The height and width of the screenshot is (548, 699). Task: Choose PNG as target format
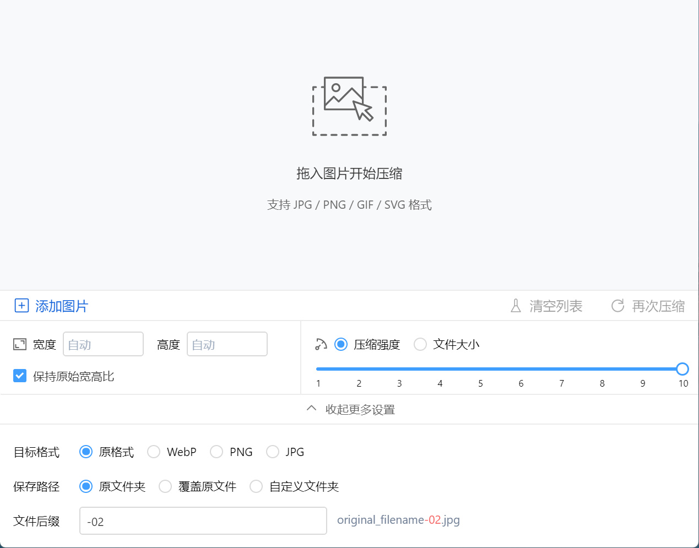(216, 452)
